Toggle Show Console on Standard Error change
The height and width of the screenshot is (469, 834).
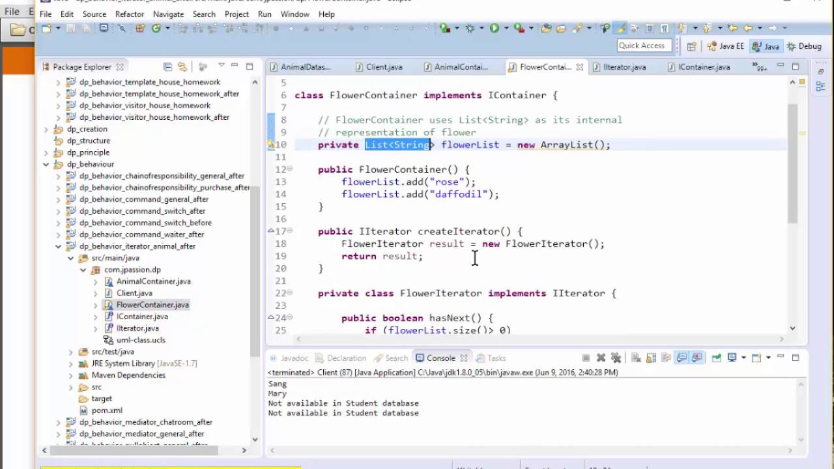(x=696, y=358)
